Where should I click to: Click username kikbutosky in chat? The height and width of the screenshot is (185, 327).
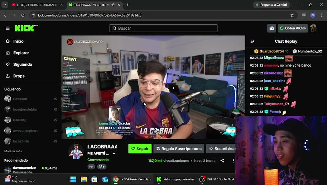[273, 73]
